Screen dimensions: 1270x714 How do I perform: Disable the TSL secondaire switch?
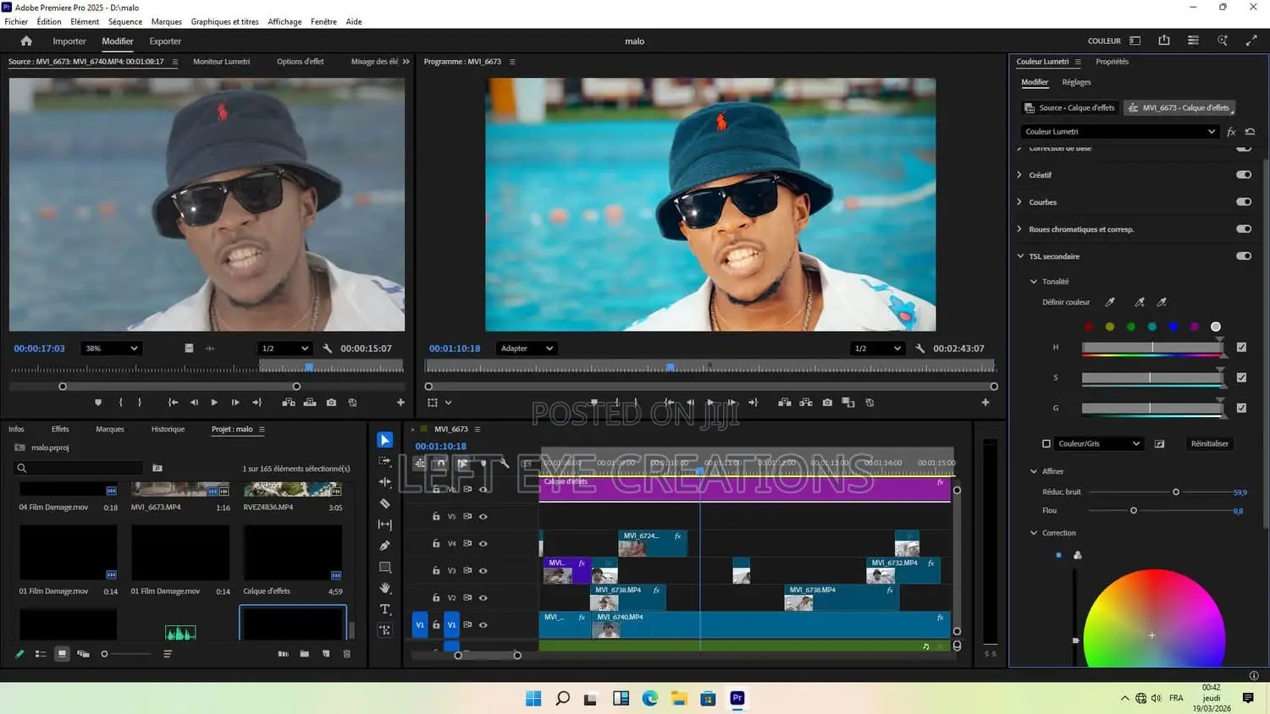(1244, 256)
